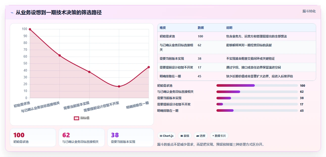326x157 pixels.
Task: Click the progress value 38 at the bar end
Action: coord(302,98)
